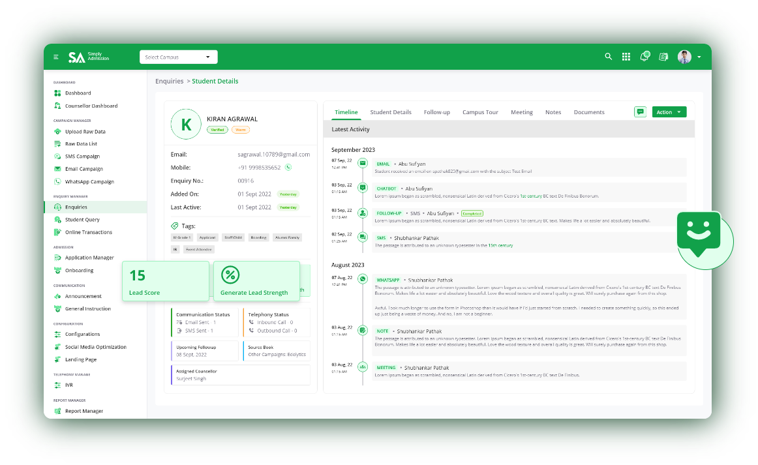Open the Campus Tour tab
Image resolution: width=758 pixels, height=465 pixels.
pyautogui.click(x=480, y=112)
